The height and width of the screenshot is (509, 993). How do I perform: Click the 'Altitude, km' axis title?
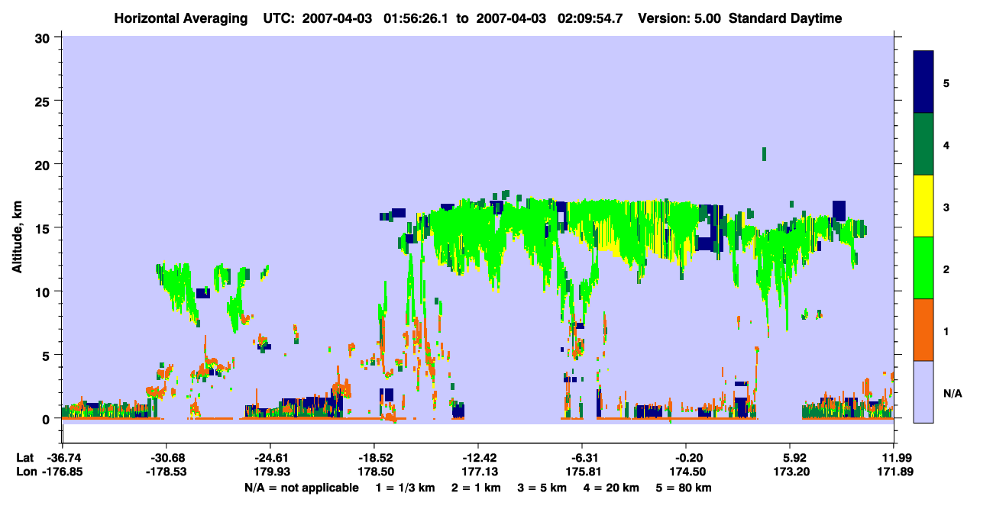[x=17, y=228]
